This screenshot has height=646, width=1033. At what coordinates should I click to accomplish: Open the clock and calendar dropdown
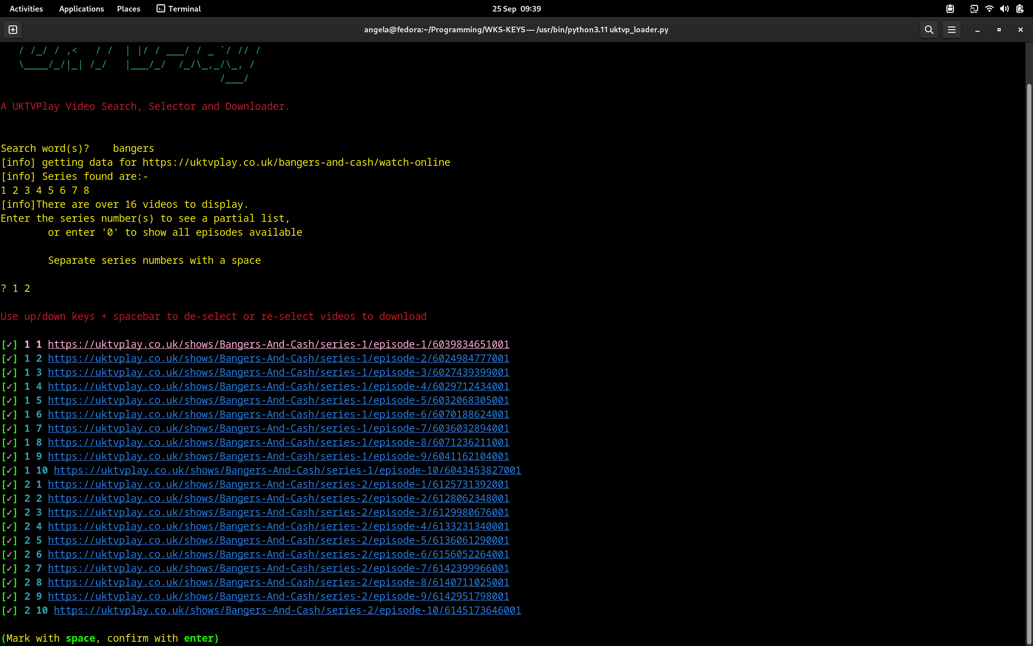pyautogui.click(x=516, y=9)
